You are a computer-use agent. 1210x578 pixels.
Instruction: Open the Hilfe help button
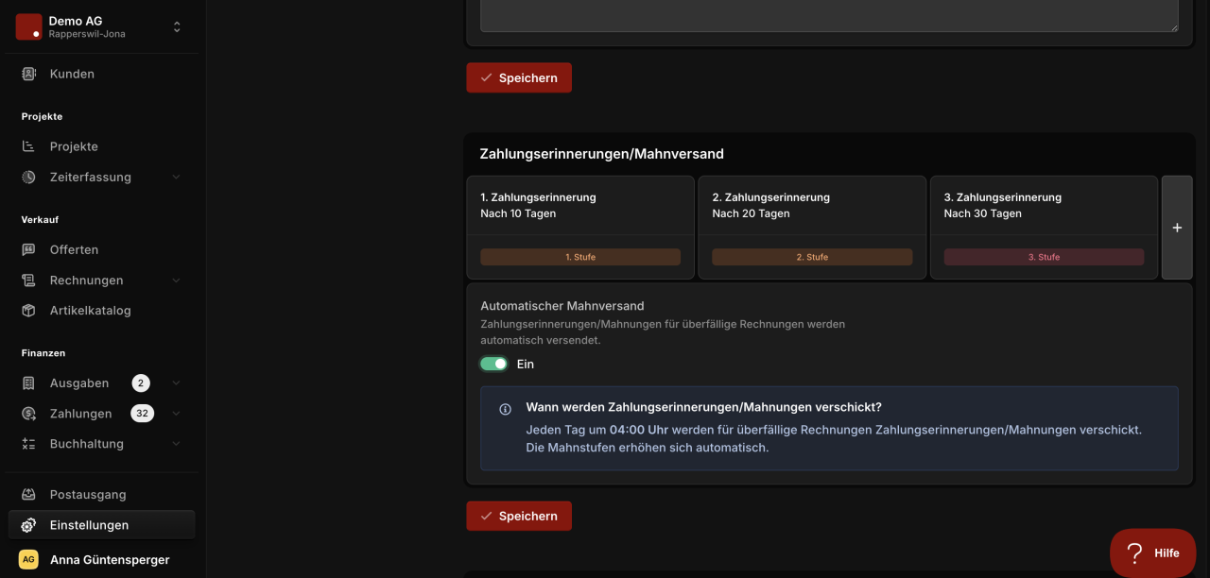(x=1153, y=552)
